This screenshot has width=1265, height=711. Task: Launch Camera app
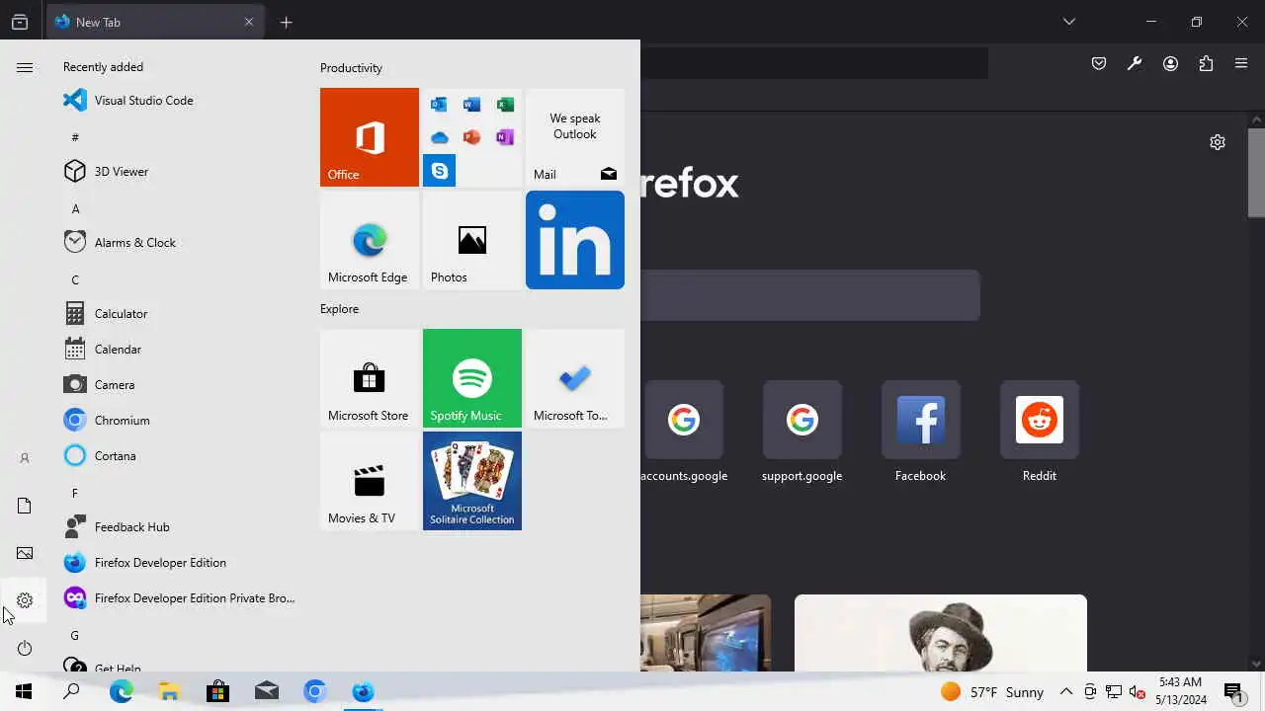pos(178,385)
